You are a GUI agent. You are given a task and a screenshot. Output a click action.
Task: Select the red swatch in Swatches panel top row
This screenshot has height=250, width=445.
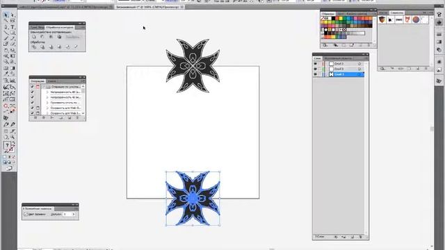pyautogui.click(x=337, y=19)
